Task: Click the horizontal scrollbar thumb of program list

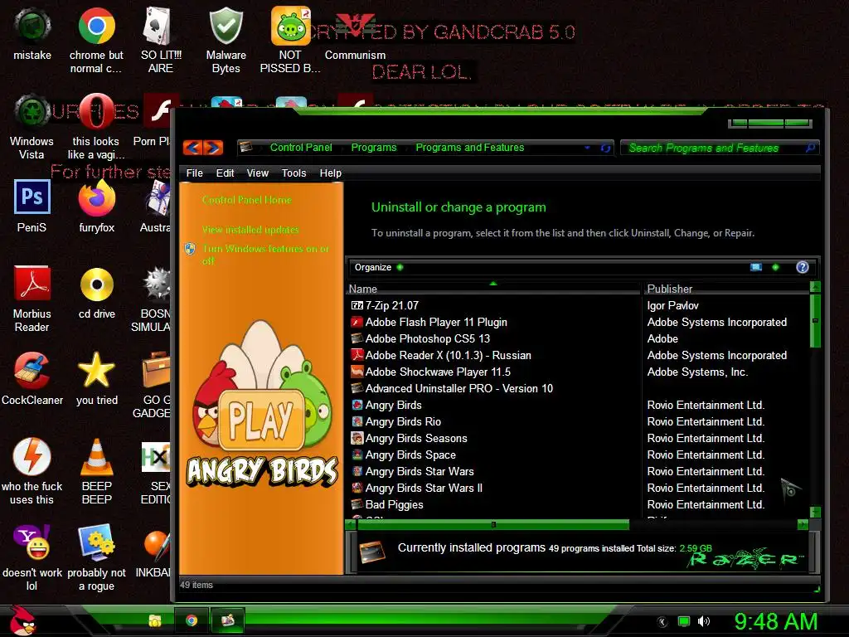Action: [x=492, y=524]
